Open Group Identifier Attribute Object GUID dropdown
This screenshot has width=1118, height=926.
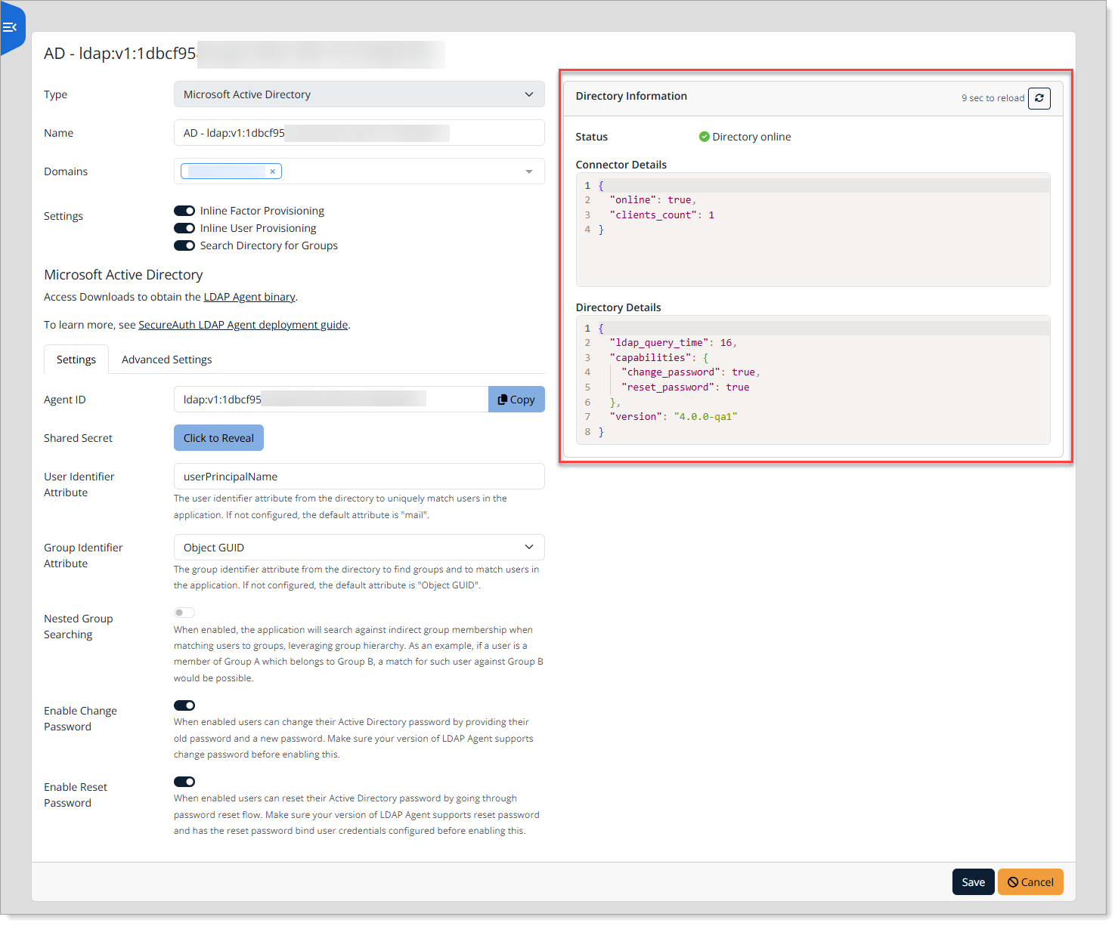point(359,548)
